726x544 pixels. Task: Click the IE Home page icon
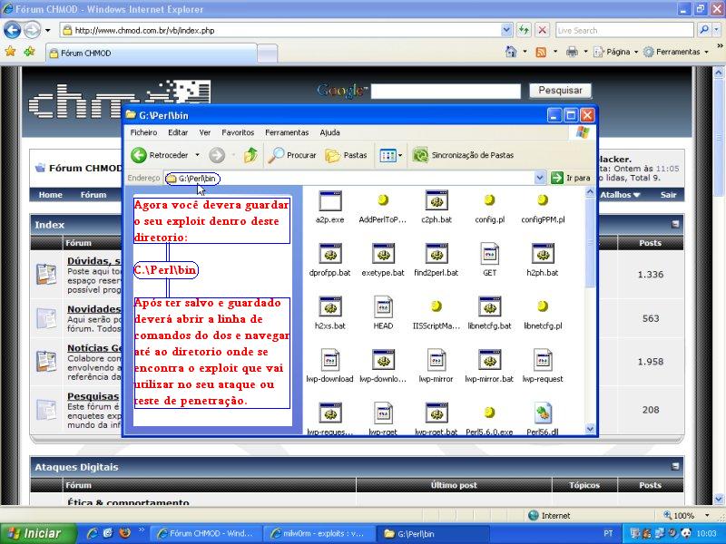[x=511, y=52]
